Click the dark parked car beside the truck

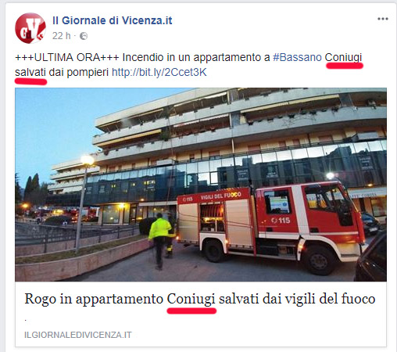pos(370,257)
